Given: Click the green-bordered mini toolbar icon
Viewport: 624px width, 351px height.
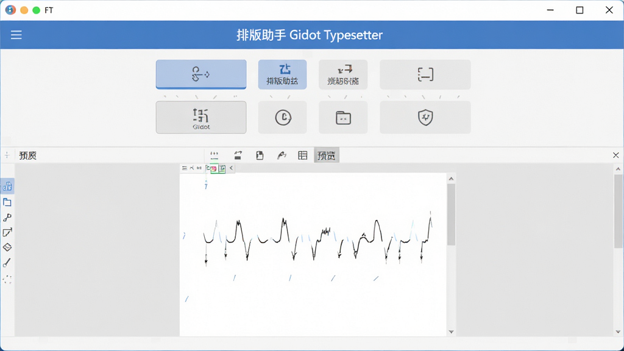Looking at the screenshot, I should (x=222, y=169).
